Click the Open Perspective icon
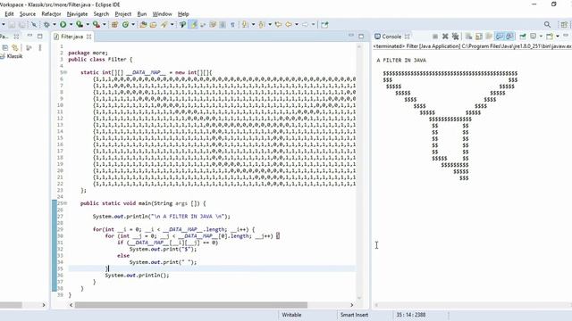Screen dimensions: 572x321 tap(564, 24)
